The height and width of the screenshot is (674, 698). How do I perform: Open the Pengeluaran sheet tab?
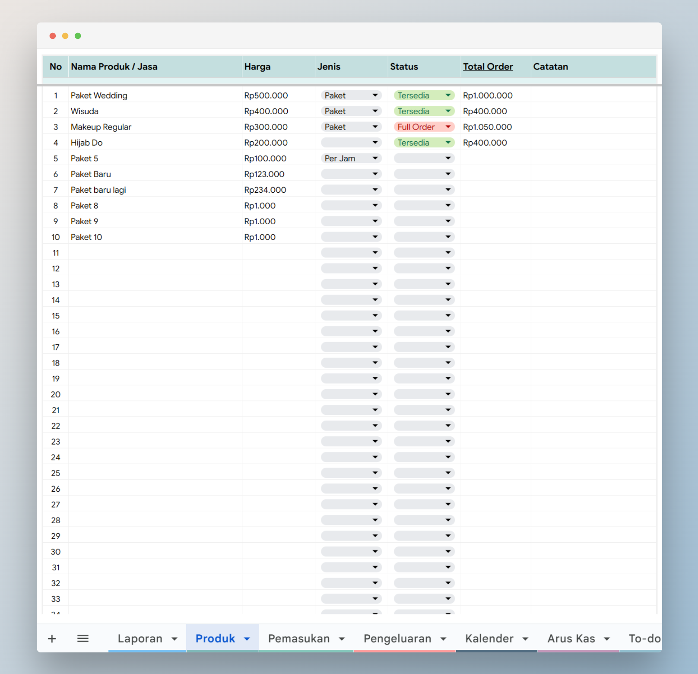[x=397, y=639]
